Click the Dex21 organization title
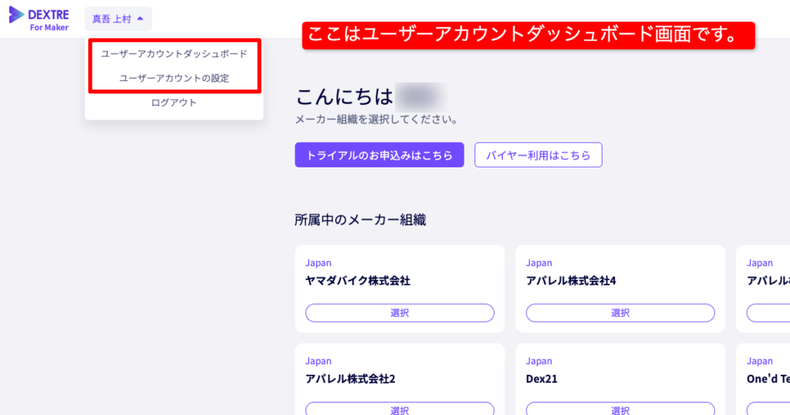Screen dimensions: 790x415 [x=542, y=379]
